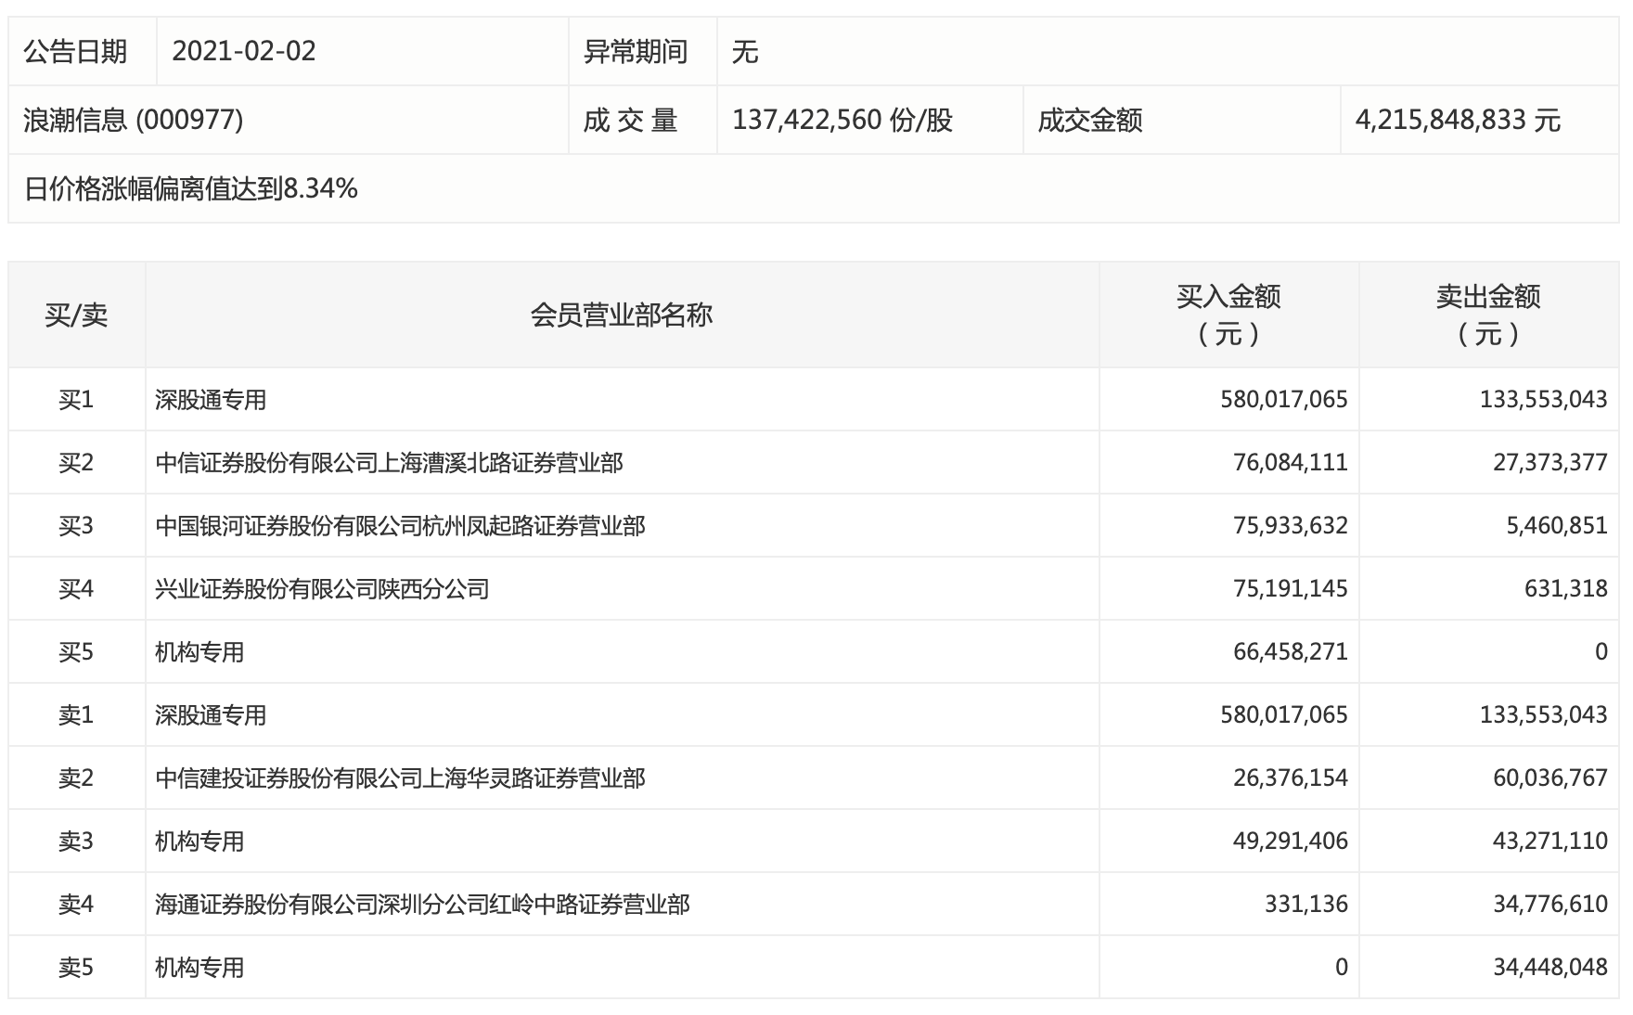The image size is (1633, 1015).
Task: Select the 卖1 row label
Action: click(76, 714)
